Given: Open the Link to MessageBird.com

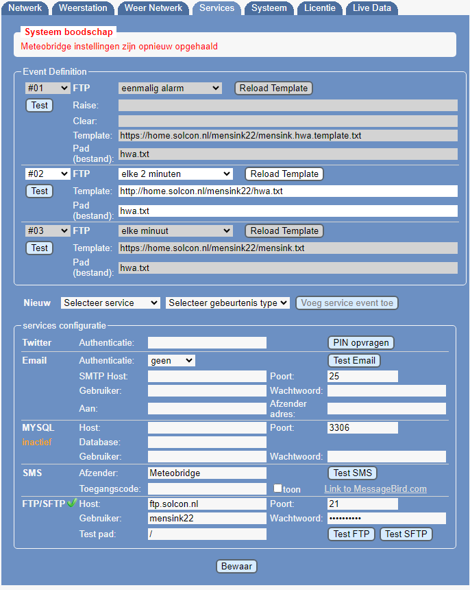Looking at the screenshot, I should click(375, 488).
